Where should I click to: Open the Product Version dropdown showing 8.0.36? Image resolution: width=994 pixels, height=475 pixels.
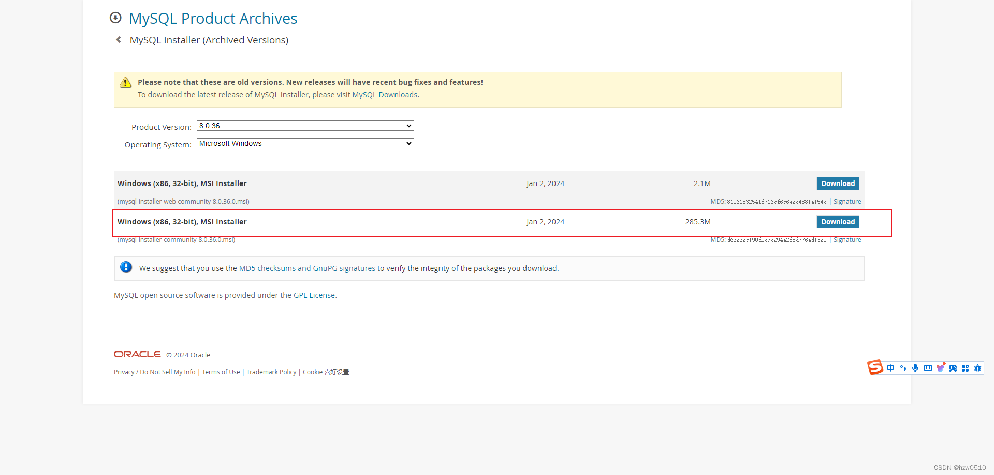tap(305, 126)
